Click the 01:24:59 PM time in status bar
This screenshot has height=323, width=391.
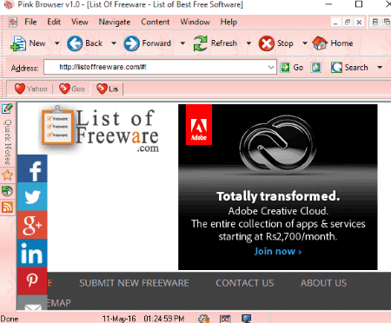pos(164,319)
